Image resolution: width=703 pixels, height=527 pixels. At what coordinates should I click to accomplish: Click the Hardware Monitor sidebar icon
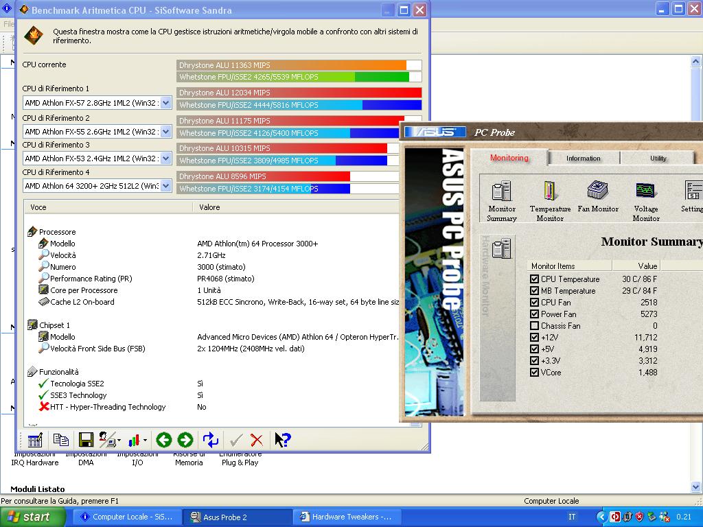click(x=501, y=248)
